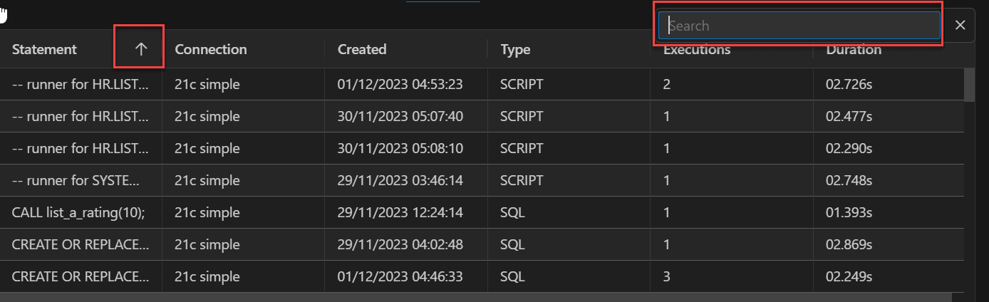The image size is (989, 302).
Task: Click the created date 01/12/2023 04:53:23
Action: click(400, 85)
